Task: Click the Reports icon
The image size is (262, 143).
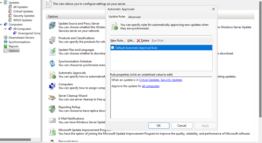Action: tap(6, 46)
